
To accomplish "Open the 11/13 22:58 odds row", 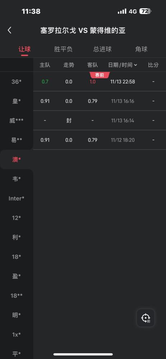I will pyautogui.click(x=100, y=82).
